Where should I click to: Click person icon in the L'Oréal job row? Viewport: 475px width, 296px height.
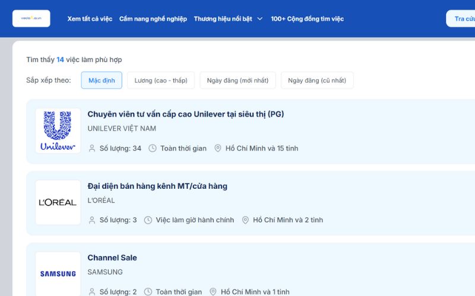[92, 220]
